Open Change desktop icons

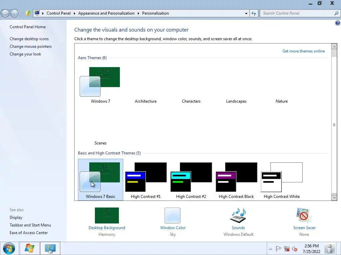[x=29, y=39]
